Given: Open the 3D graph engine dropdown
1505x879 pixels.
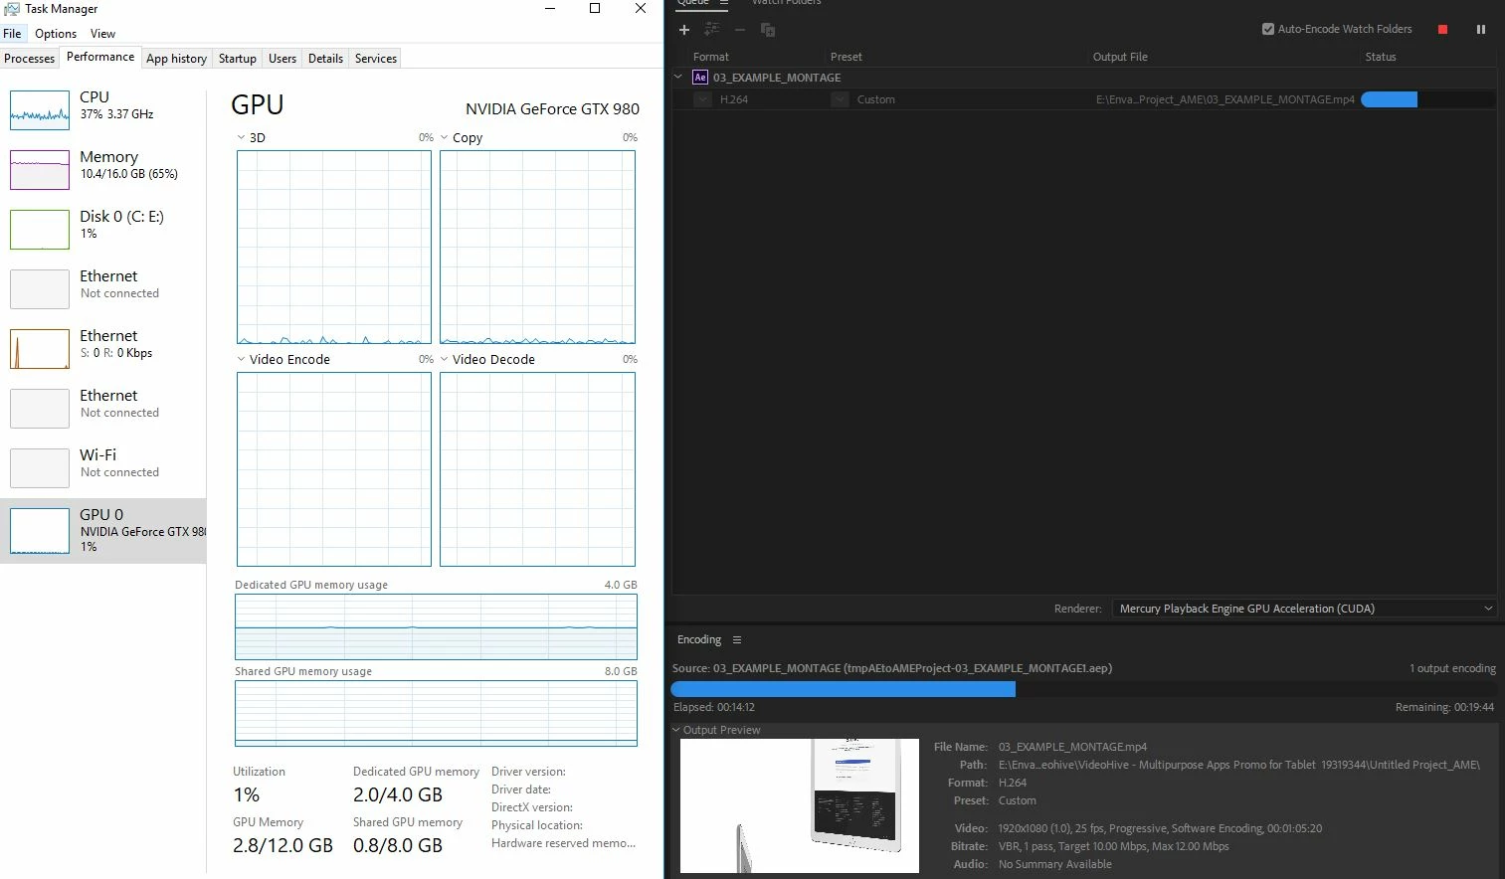Looking at the screenshot, I should tap(241, 137).
